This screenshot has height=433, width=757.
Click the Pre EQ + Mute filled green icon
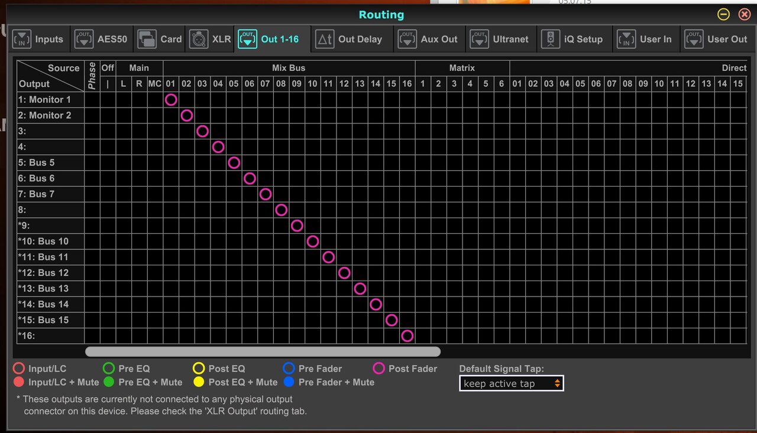[x=109, y=382]
